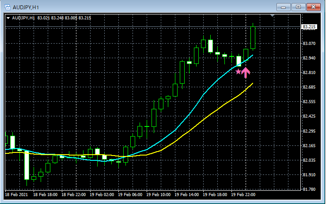Viewport: 326px width, 204px height.
Task: Select the pink up arrow signal
Action: [x=246, y=73]
